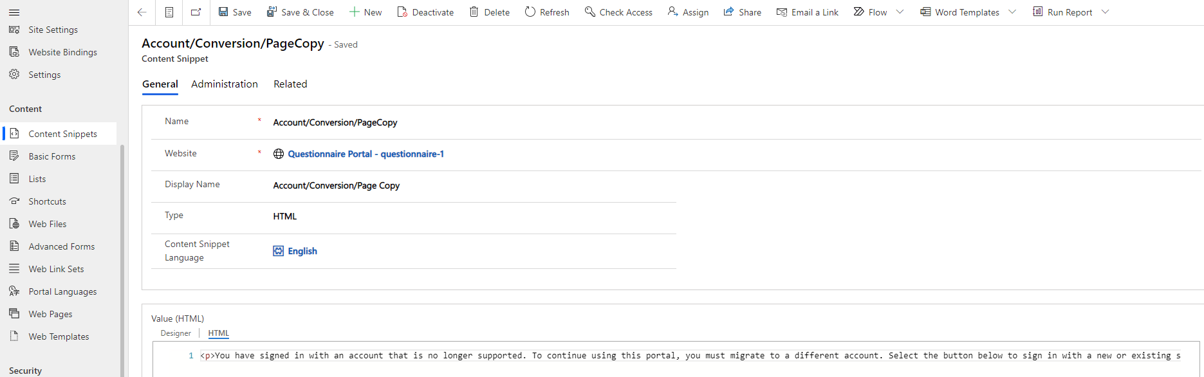Open the English language link
Image resolution: width=1204 pixels, height=377 pixels.
[302, 251]
